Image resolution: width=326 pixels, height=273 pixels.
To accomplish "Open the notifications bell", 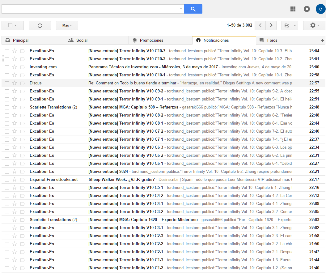I will (307, 9).
